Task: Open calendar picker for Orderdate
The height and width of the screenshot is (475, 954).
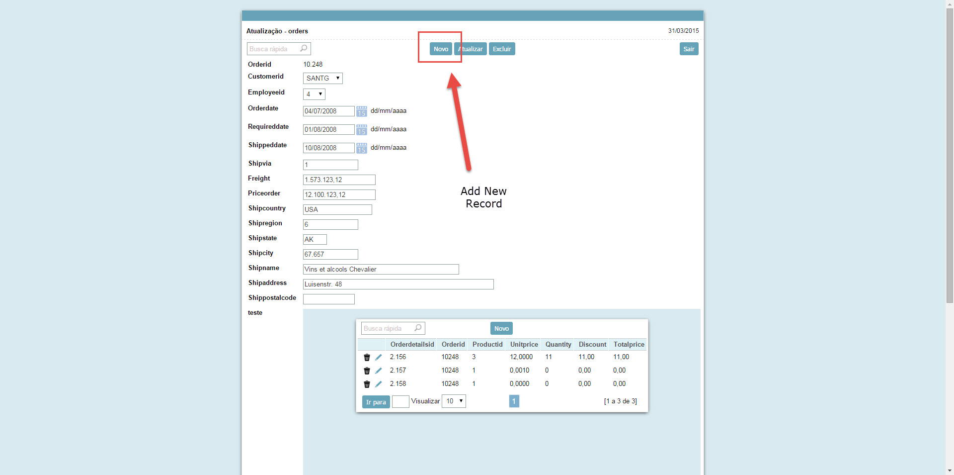Action: [362, 111]
